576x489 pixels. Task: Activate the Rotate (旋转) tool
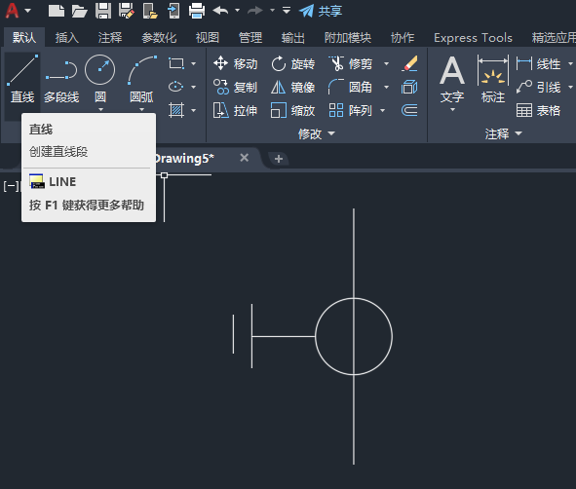[x=292, y=64]
